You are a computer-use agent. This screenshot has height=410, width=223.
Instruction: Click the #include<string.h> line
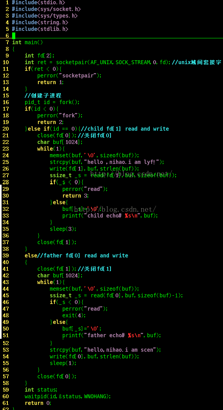[40, 22]
